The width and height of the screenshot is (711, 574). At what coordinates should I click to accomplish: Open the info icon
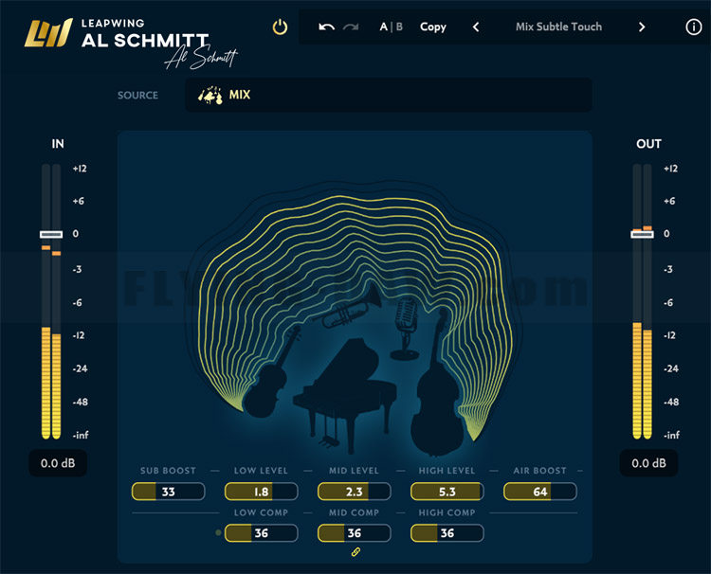point(693,27)
